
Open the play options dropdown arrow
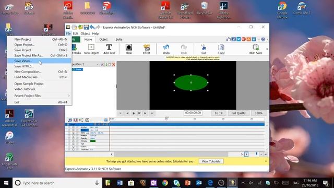pos(139,113)
